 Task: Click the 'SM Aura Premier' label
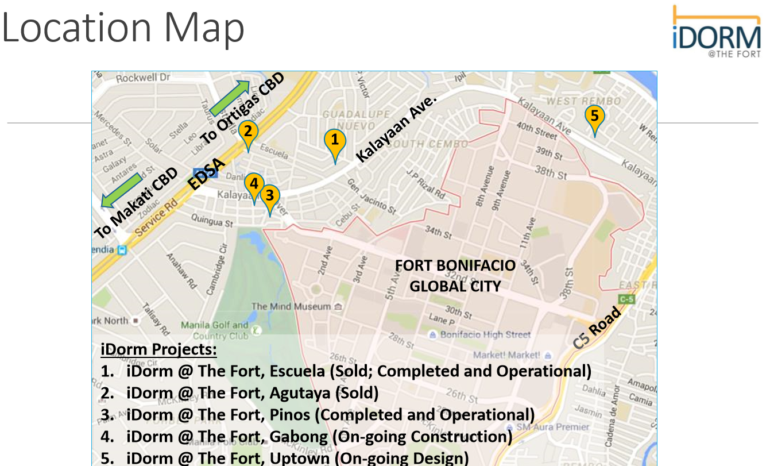pyautogui.click(x=552, y=427)
